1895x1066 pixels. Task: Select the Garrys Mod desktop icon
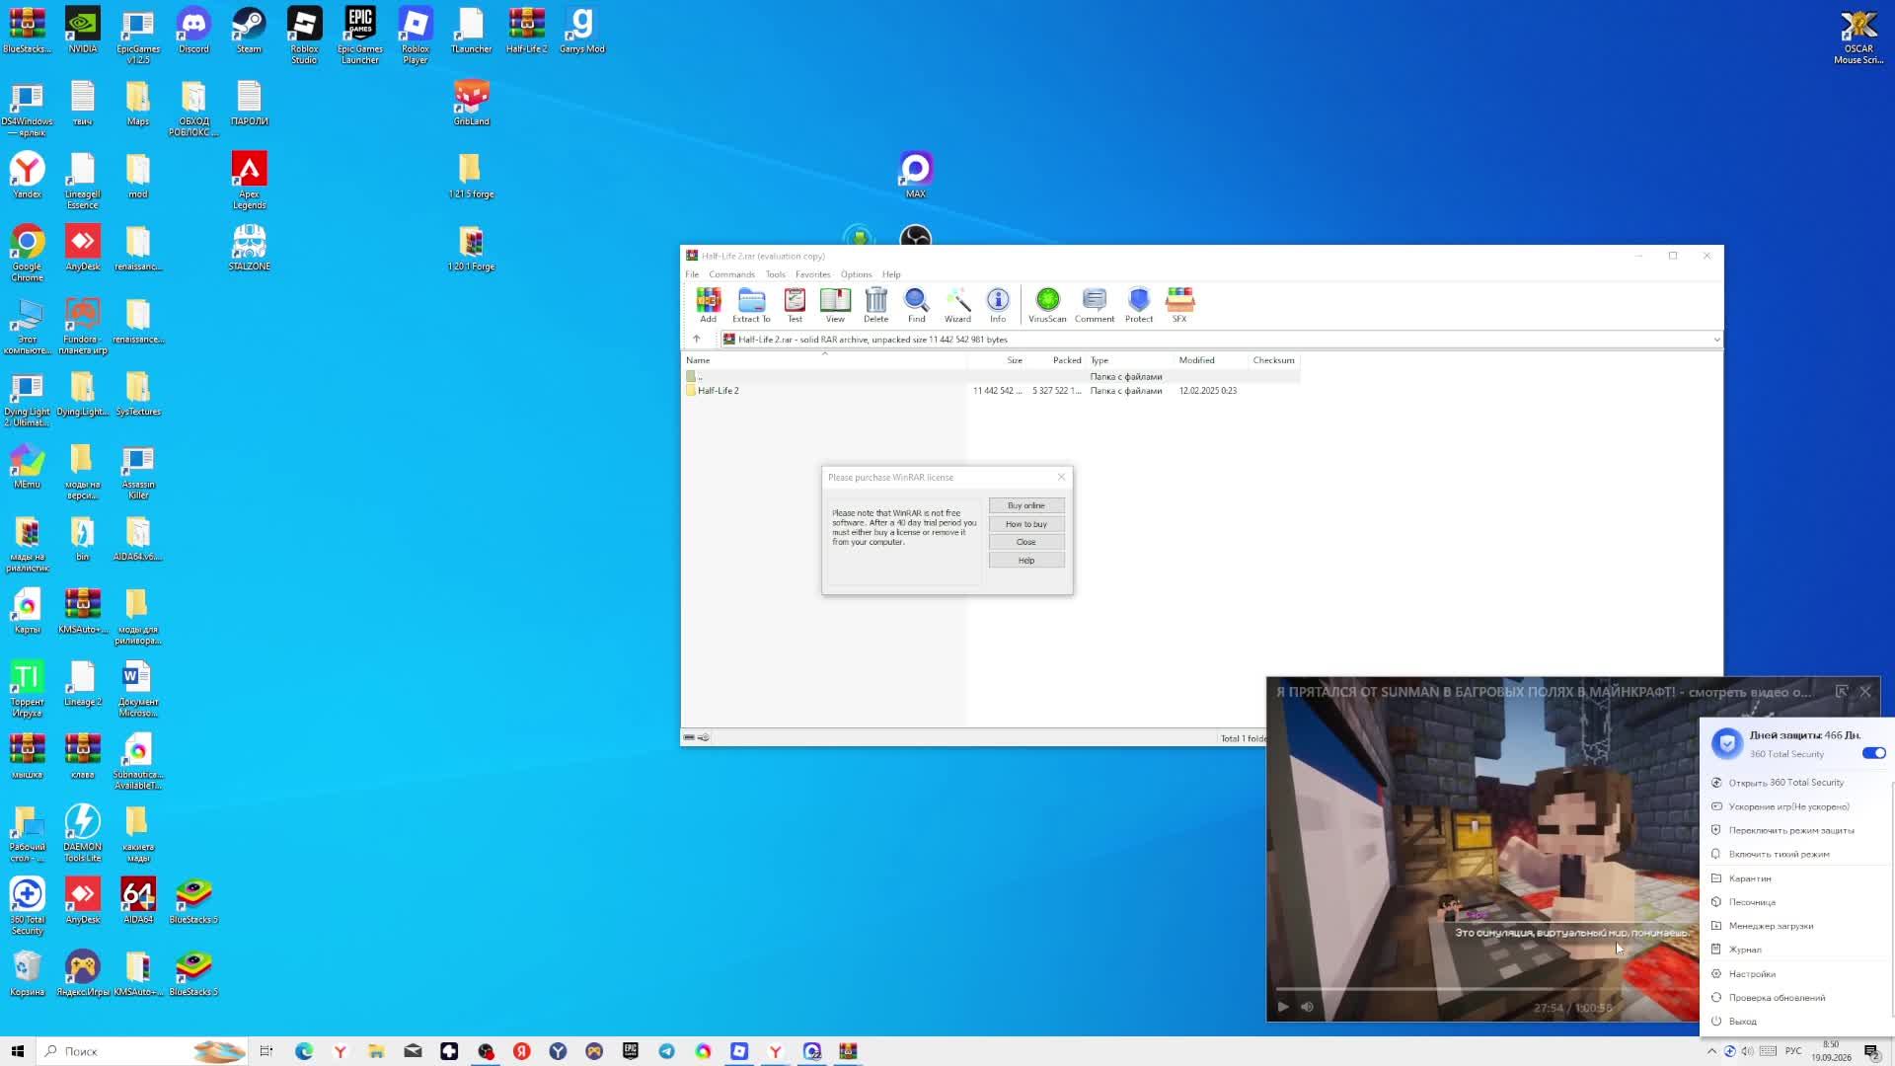tap(582, 31)
